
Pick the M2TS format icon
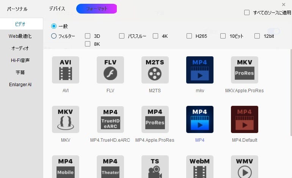[x=155, y=70]
